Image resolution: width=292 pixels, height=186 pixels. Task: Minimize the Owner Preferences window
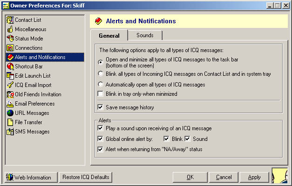(x=270, y=6)
